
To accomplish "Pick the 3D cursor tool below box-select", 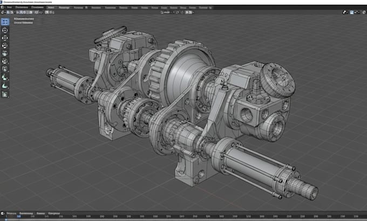I will tap(5, 30).
